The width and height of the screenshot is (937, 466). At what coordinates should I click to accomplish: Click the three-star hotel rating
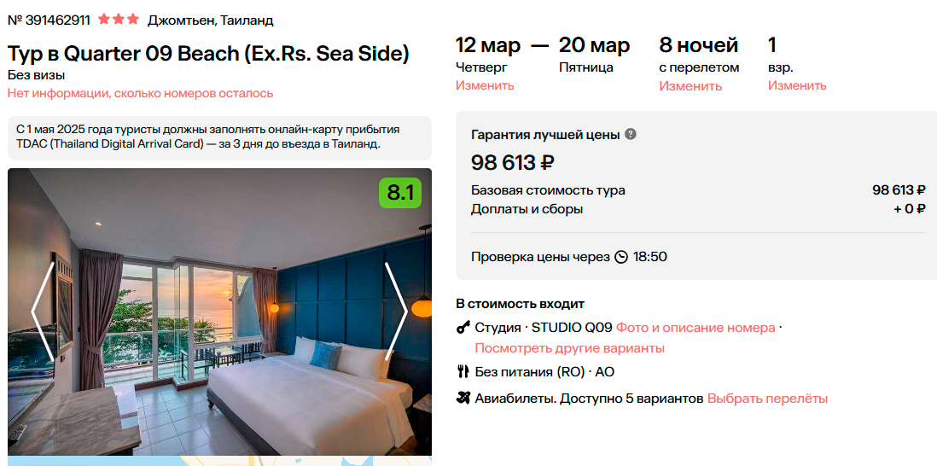point(119,19)
